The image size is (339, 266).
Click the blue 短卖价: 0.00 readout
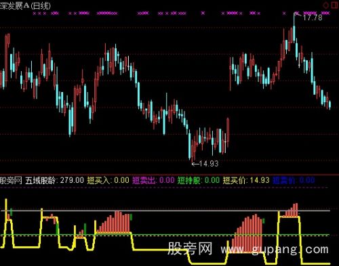coord(294,180)
